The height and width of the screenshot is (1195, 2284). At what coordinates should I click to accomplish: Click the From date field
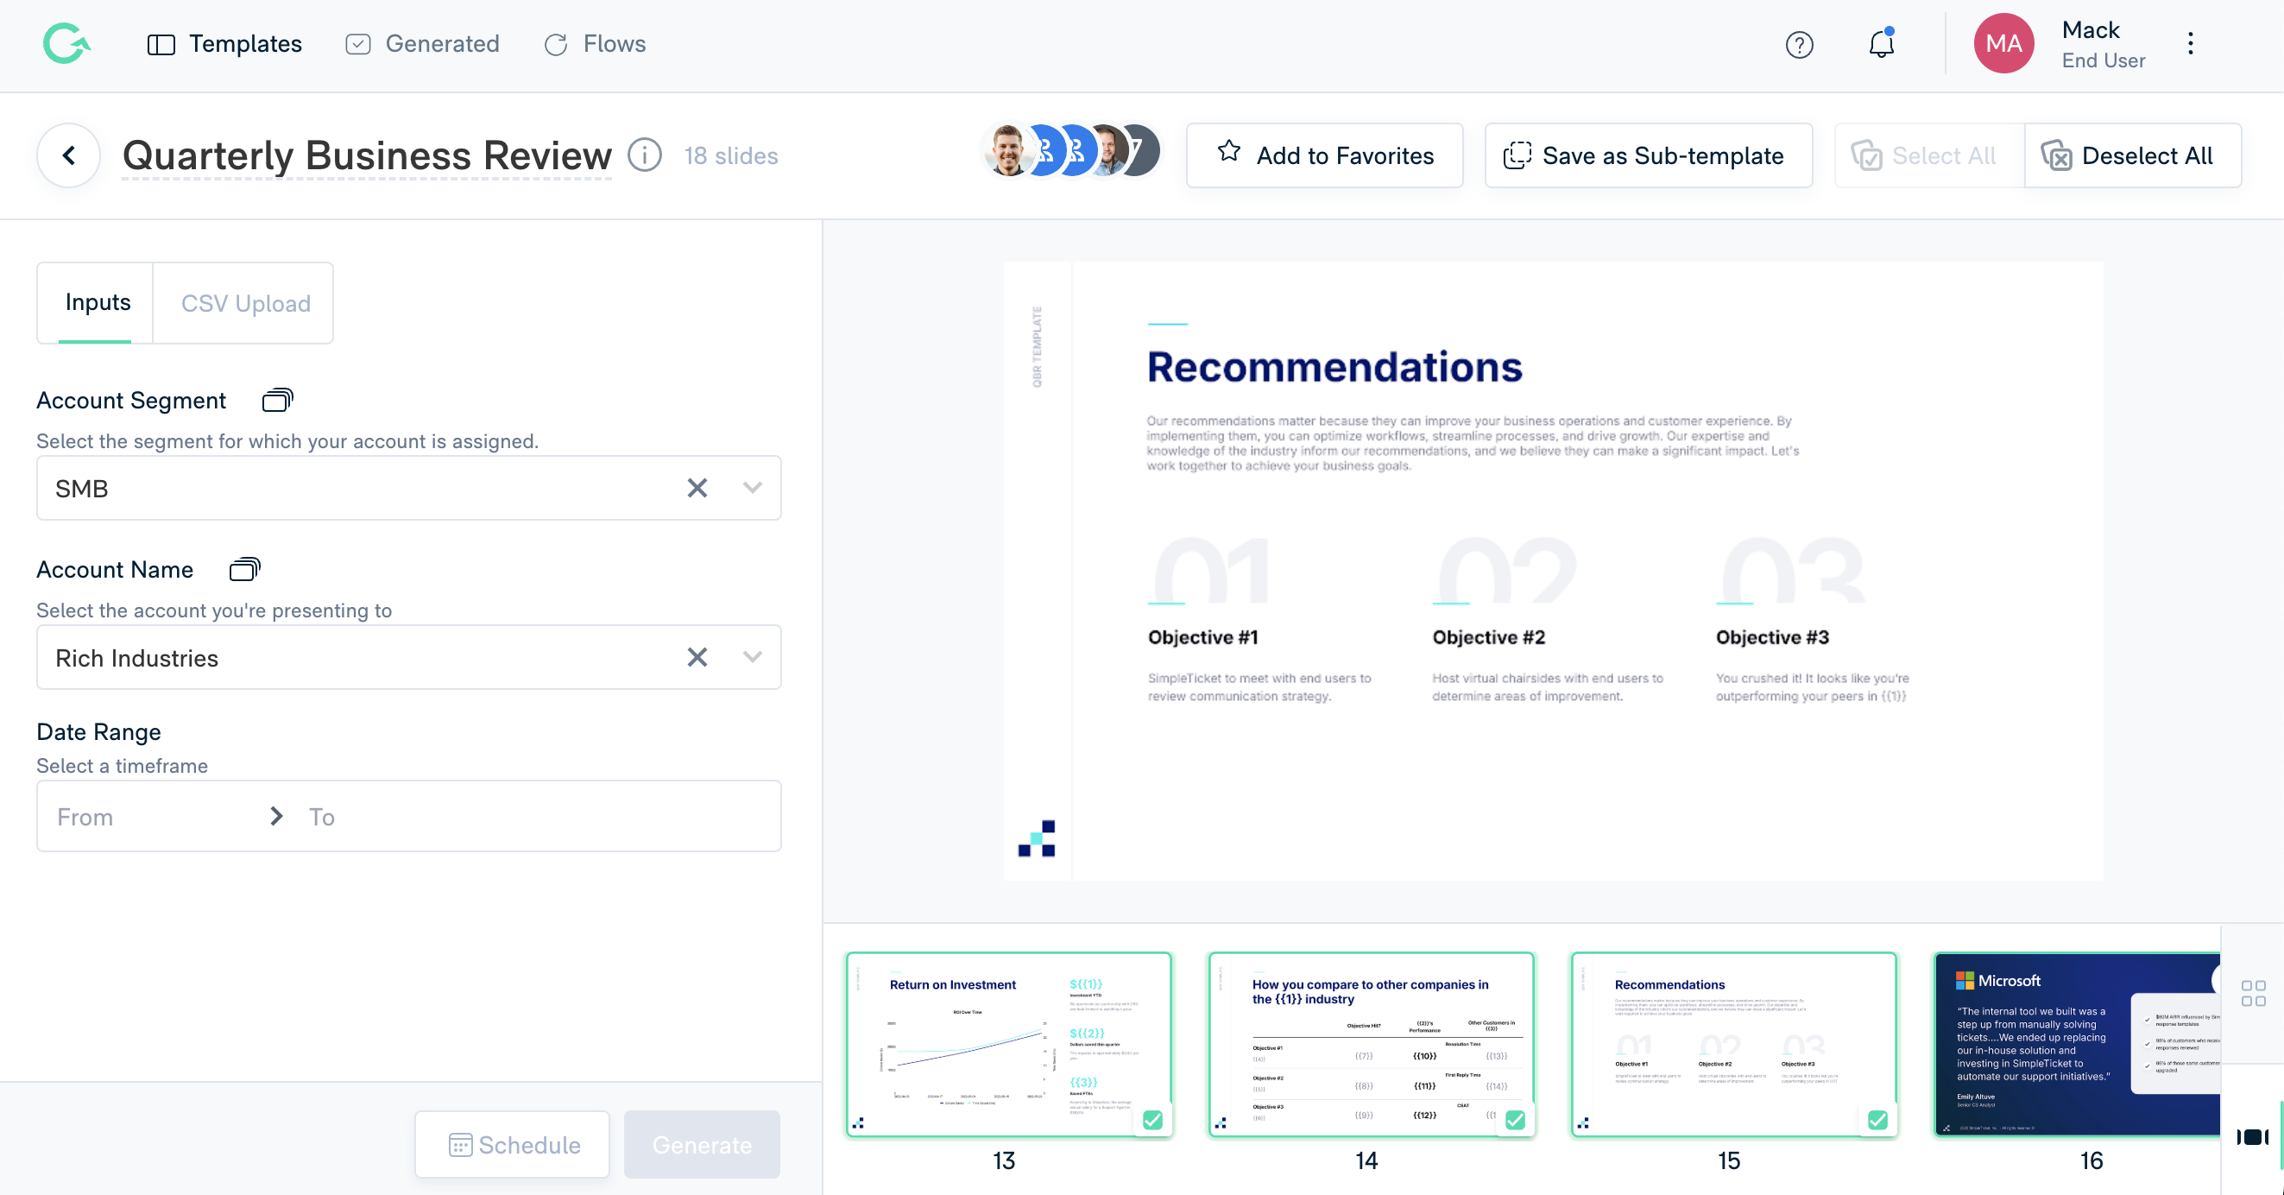[151, 816]
